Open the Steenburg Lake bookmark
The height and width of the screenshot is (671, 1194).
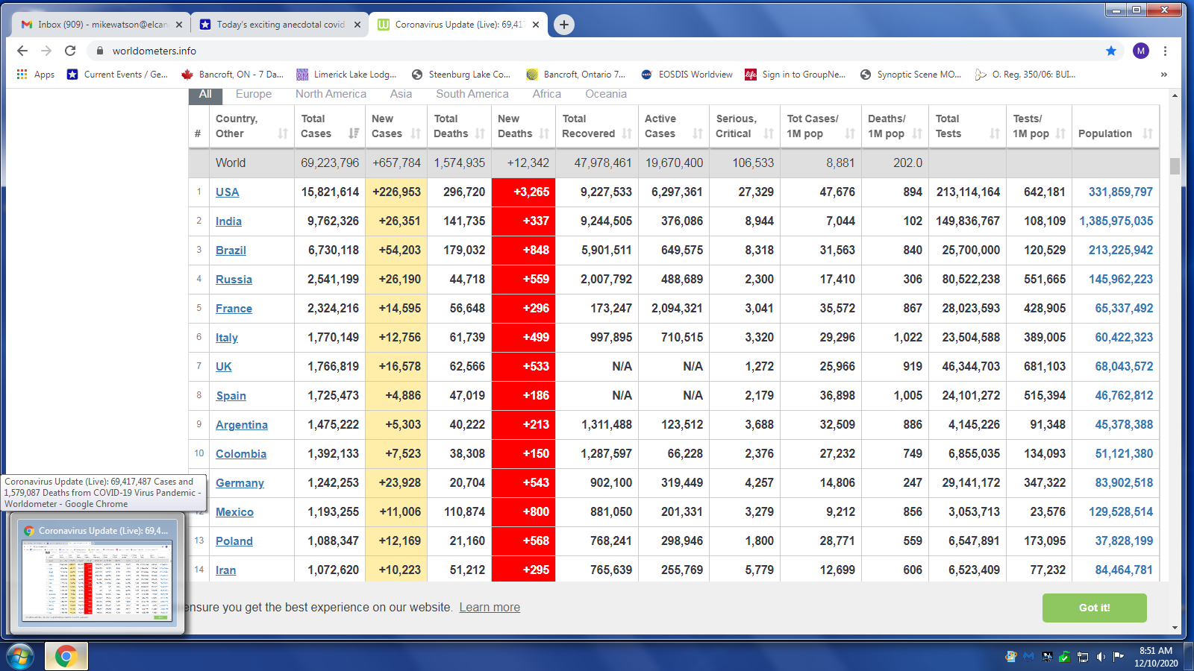(x=461, y=75)
